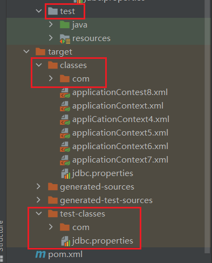Click the generated-sources folder icon

click(x=53, y=187)
